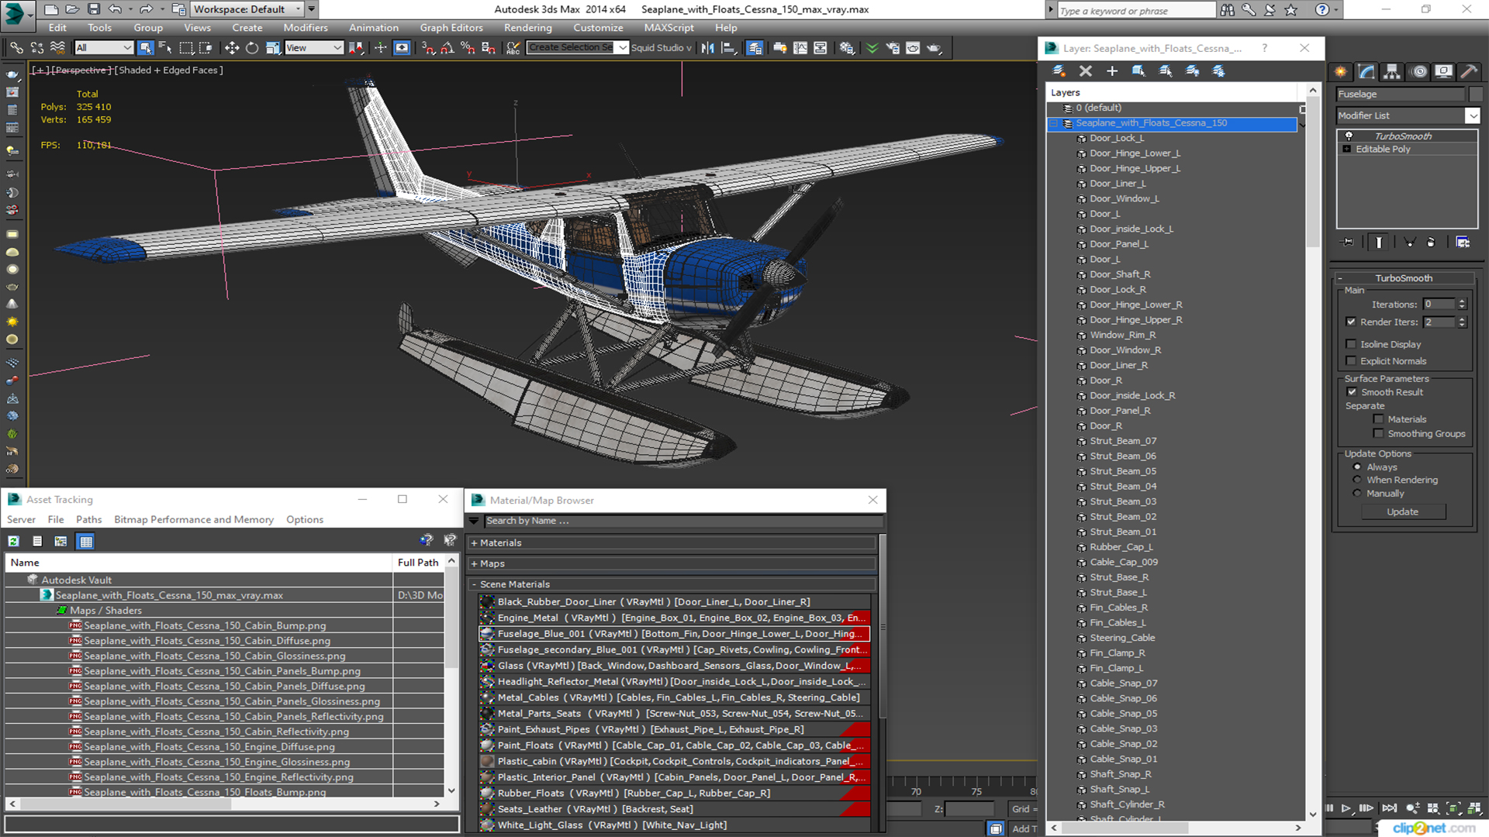Select Door_Lock_L object in Layers list
This screenshot has width=1489, height=837.
(1117, 139)
